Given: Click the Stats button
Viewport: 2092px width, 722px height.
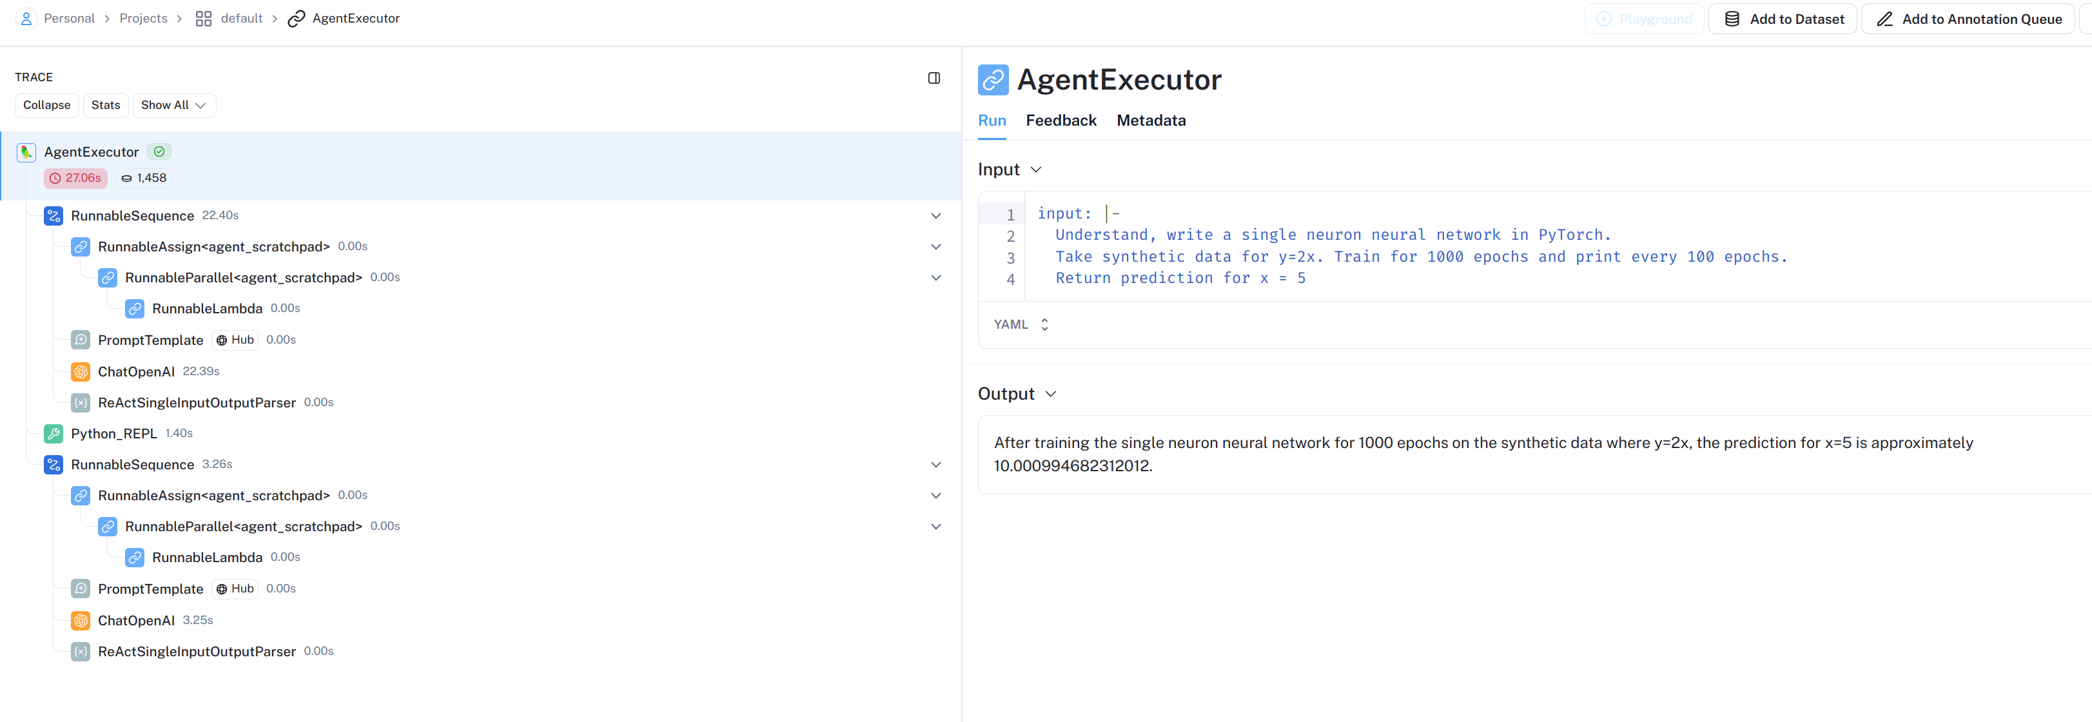Looking at the screenshot, I should (106, 106).
